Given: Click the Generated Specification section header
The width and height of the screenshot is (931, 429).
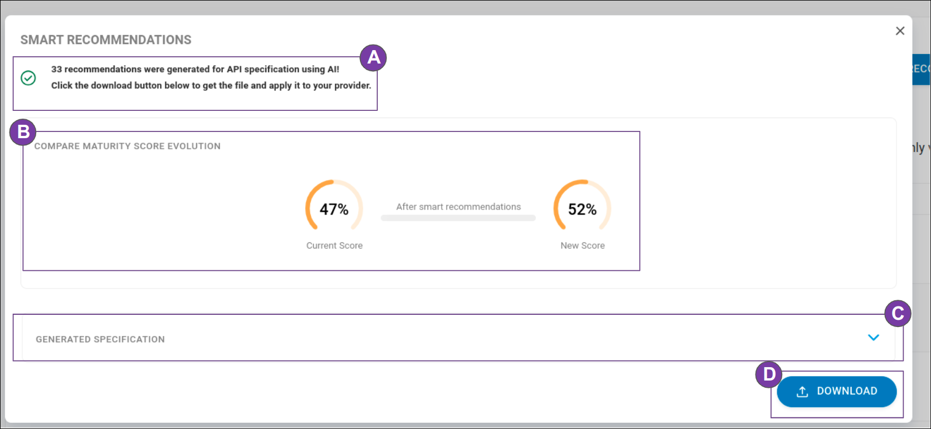Looking at the screenshot, I should coord(100,339).
